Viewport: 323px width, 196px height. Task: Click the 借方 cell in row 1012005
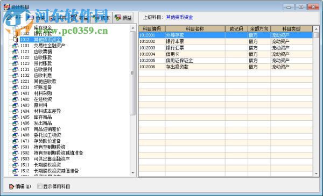(259, 61)
